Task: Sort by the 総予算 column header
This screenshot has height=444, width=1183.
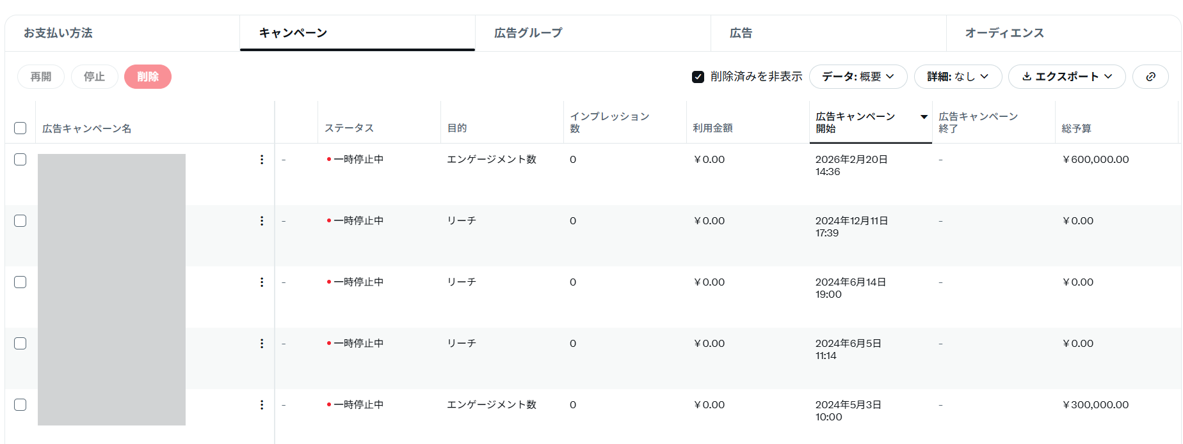Action: (1076, 128)
